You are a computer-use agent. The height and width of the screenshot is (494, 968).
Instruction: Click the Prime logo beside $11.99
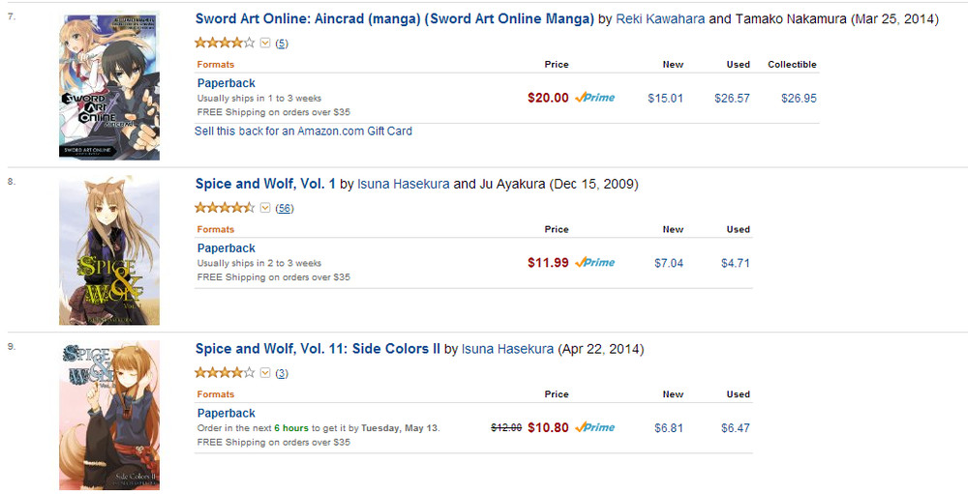(x=595, y=263)
